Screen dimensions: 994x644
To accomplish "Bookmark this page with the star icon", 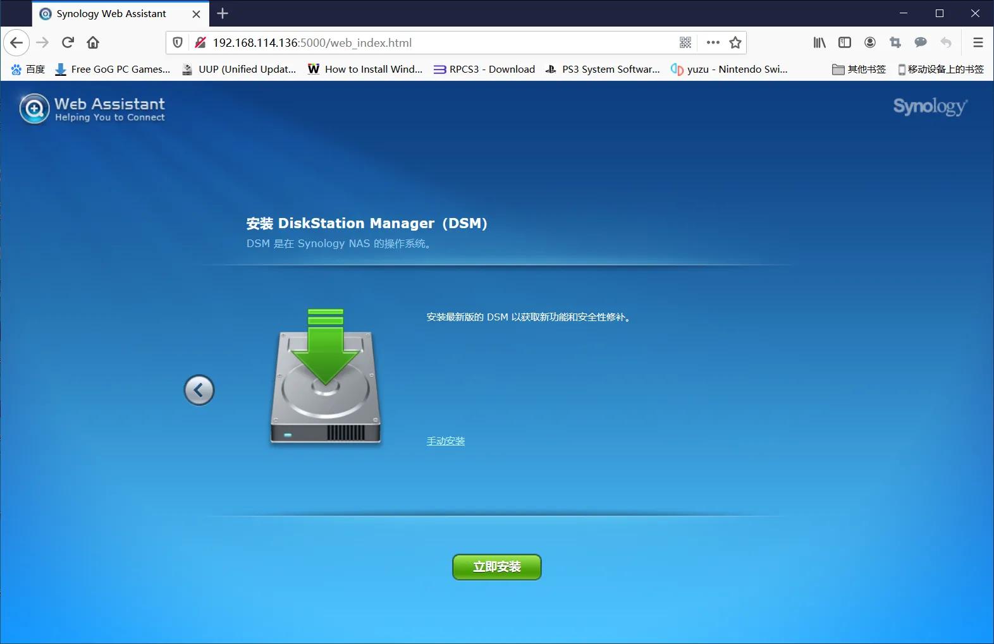I will coord(735,42).
